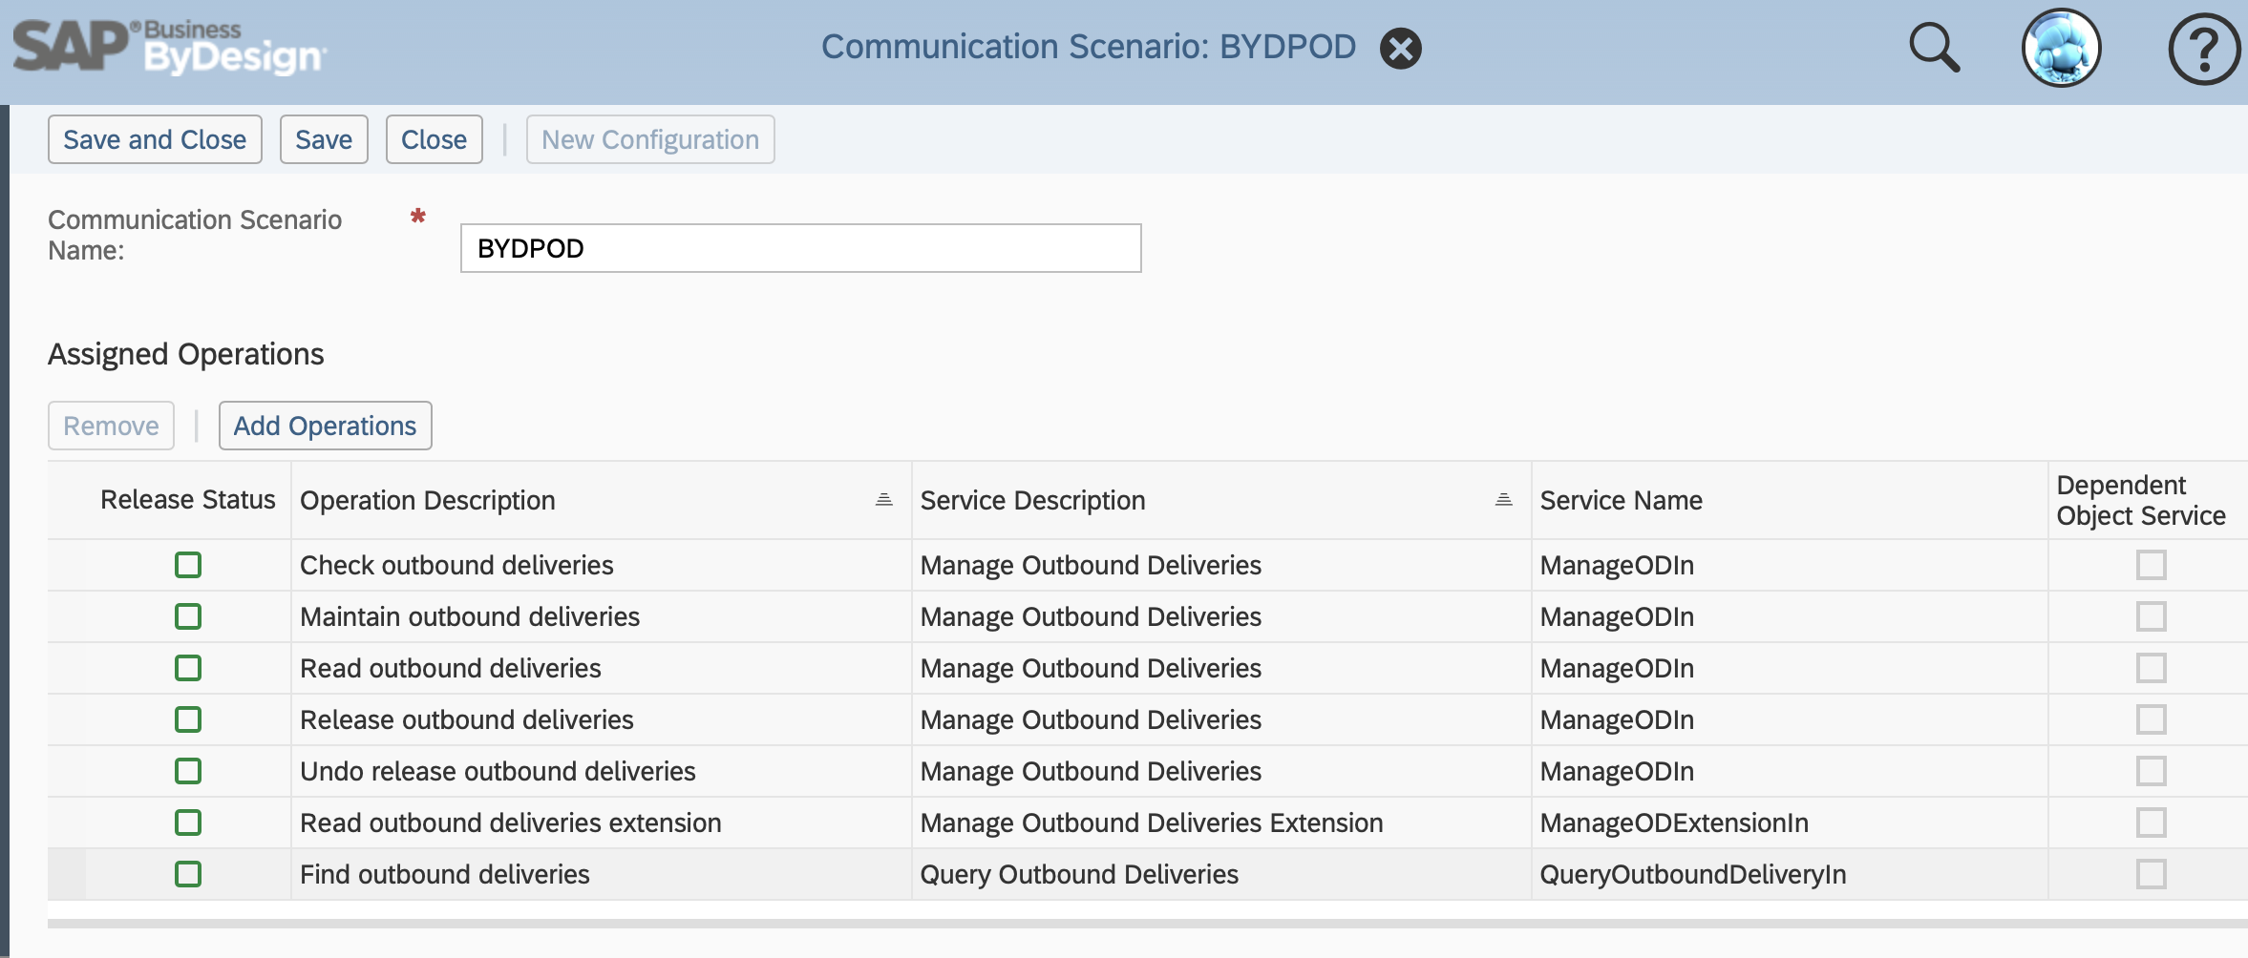Save the communication scenario

(x=324, y=138)
